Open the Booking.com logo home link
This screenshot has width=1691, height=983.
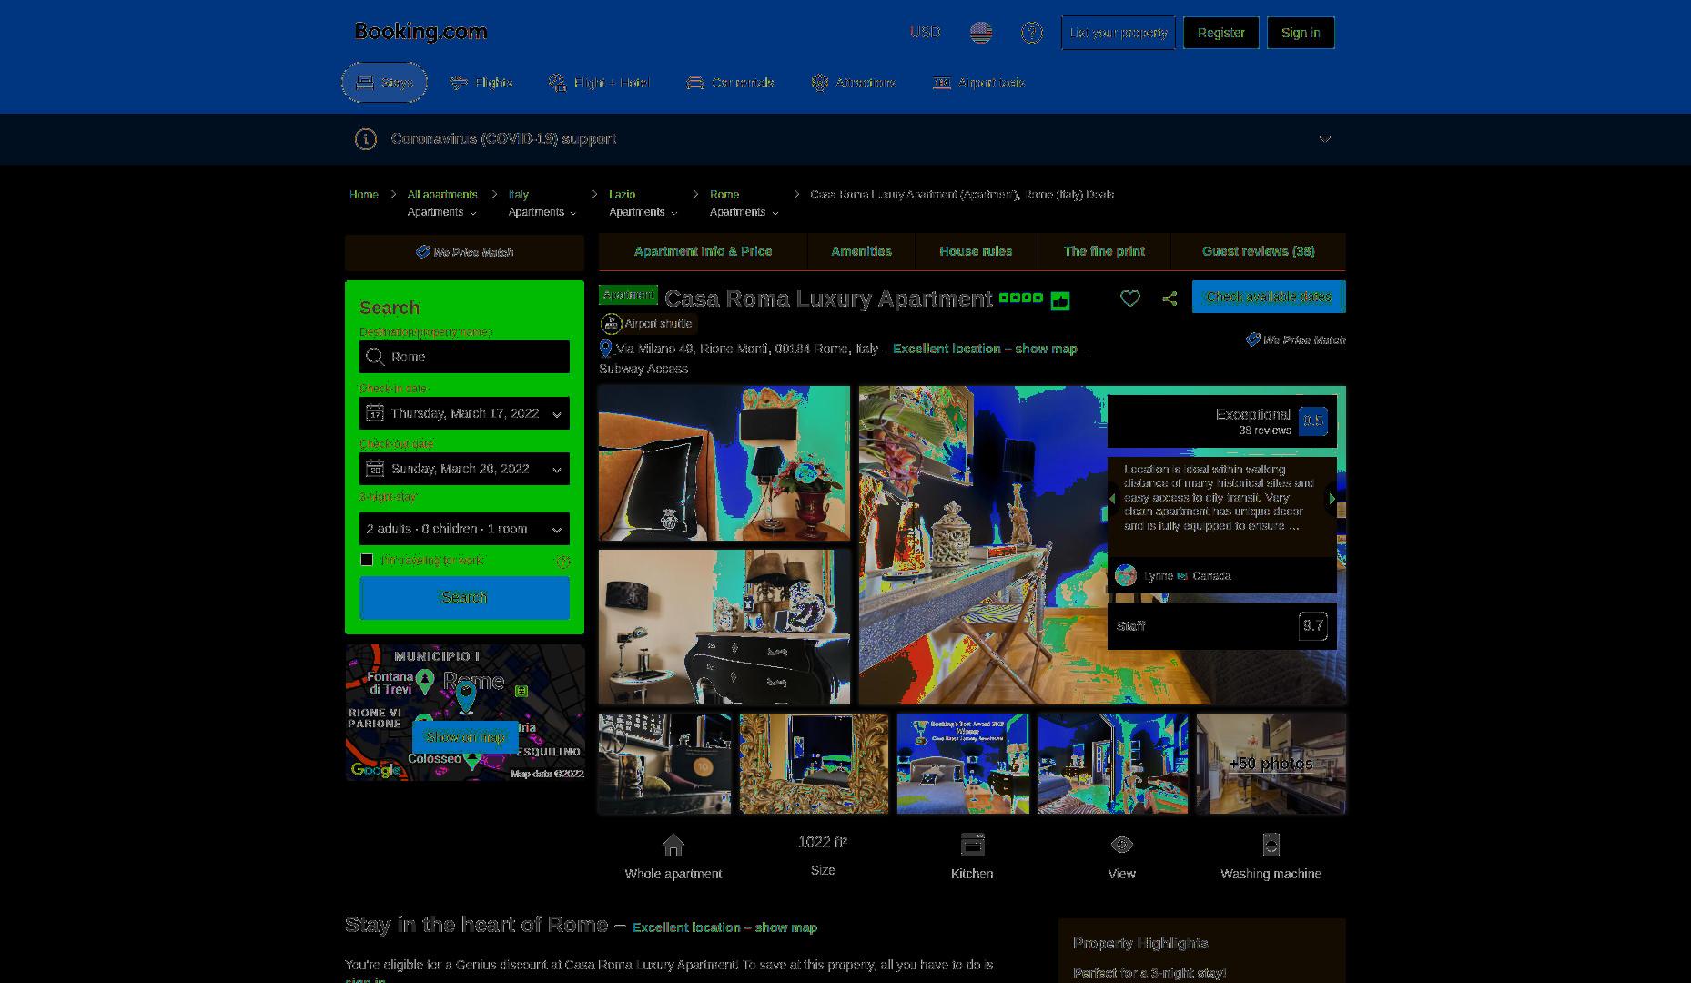tap(420, 32)
